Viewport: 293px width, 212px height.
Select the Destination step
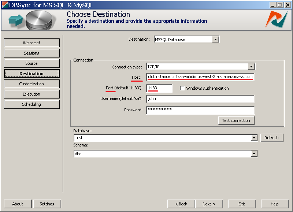click(31, 74)
